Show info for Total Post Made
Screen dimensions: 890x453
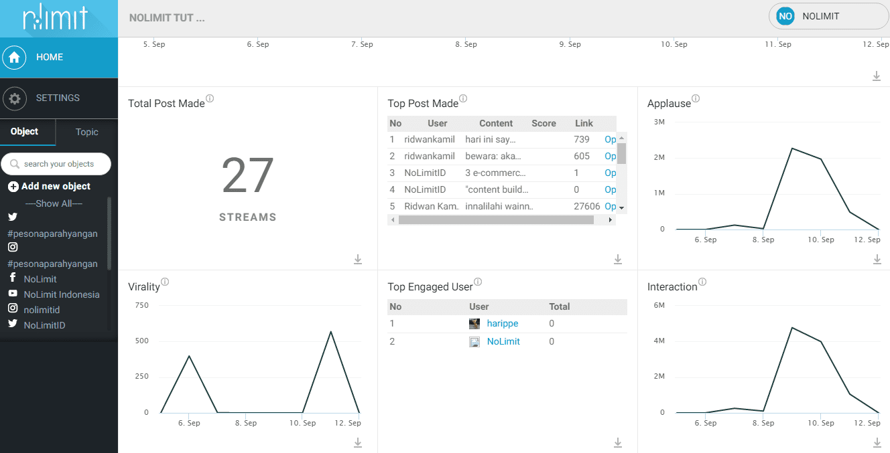(210, 98)
